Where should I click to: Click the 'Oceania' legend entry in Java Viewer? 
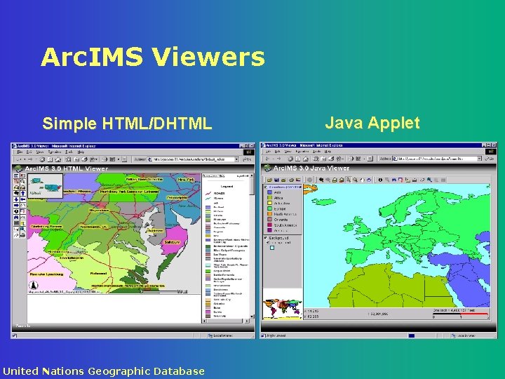click(281, 220)
